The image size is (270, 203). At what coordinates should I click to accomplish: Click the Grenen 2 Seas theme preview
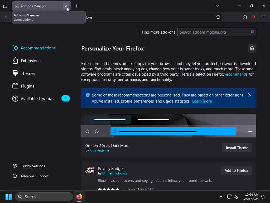pos(169,126)
